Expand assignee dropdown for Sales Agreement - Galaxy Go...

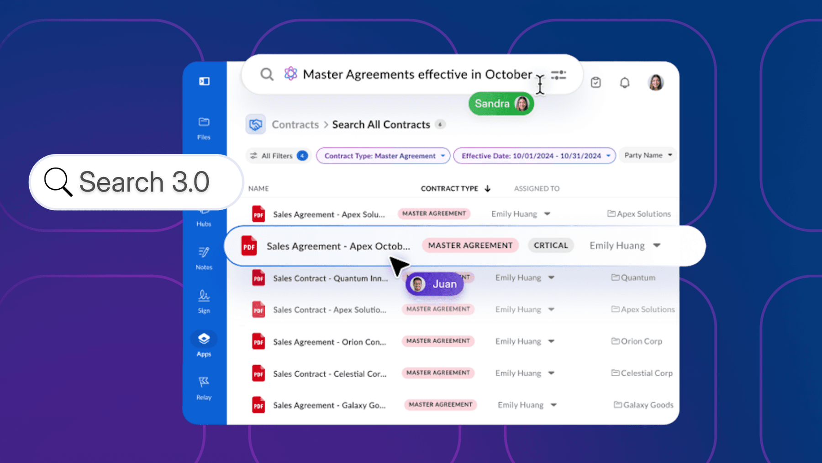click(553, 405)
